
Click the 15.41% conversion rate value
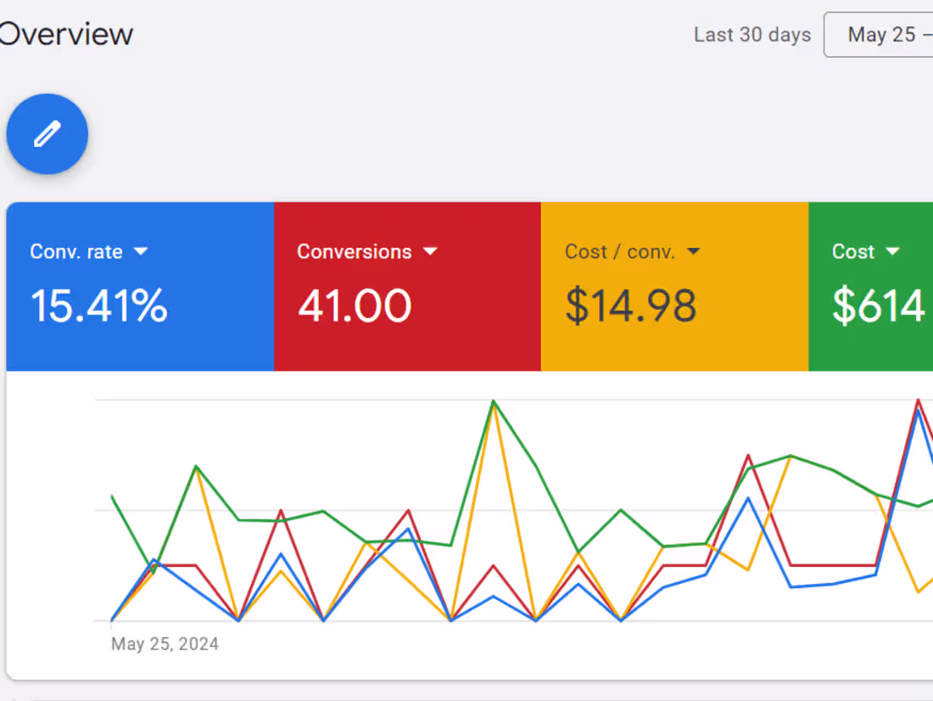point(98,307)
